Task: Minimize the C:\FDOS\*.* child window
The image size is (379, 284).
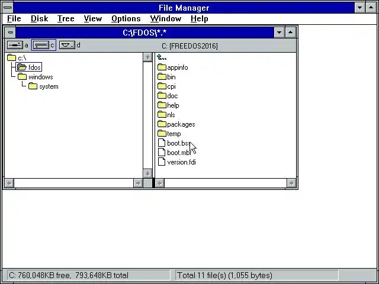Action: (x=279, y=32)
